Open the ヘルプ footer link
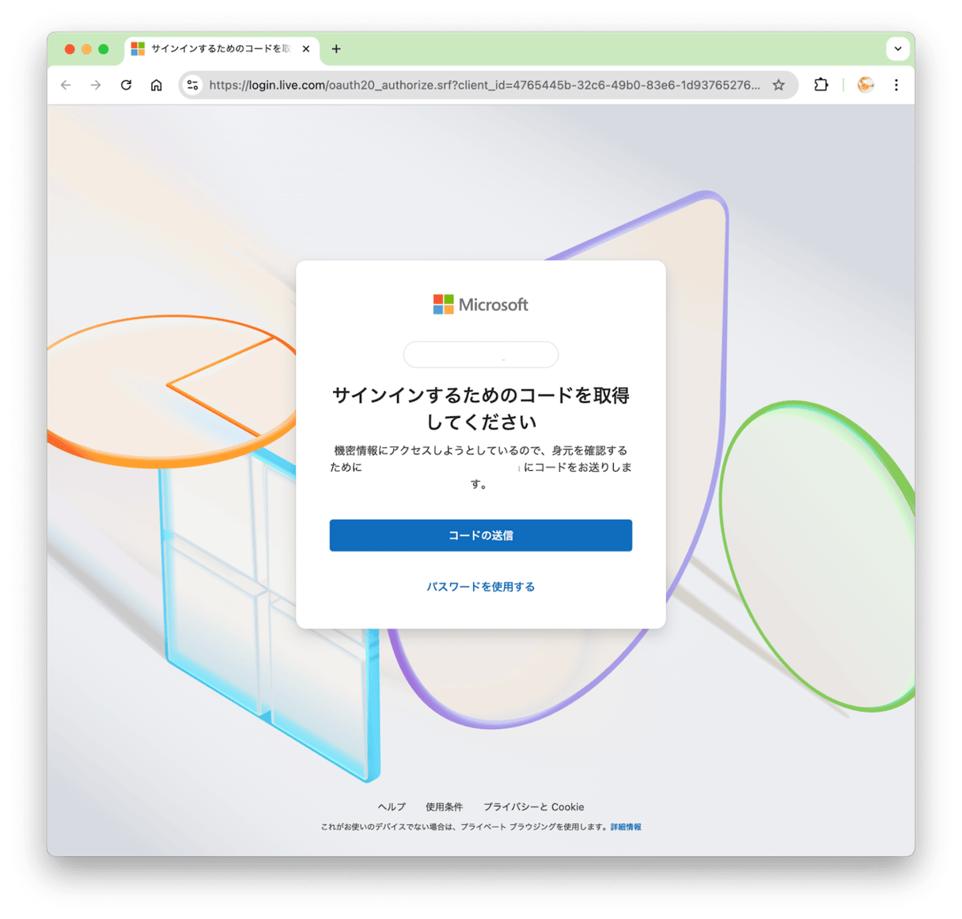 tap(392, 807)
